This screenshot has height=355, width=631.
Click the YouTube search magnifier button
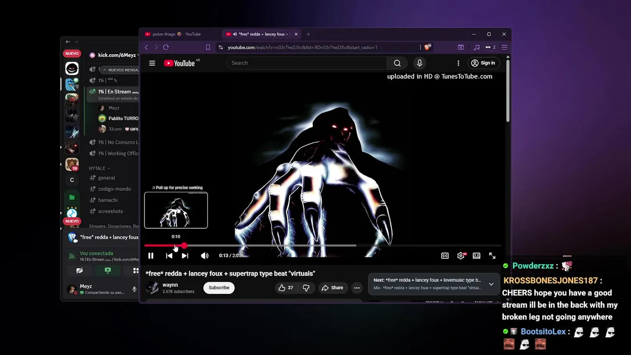tap(397, 63)
